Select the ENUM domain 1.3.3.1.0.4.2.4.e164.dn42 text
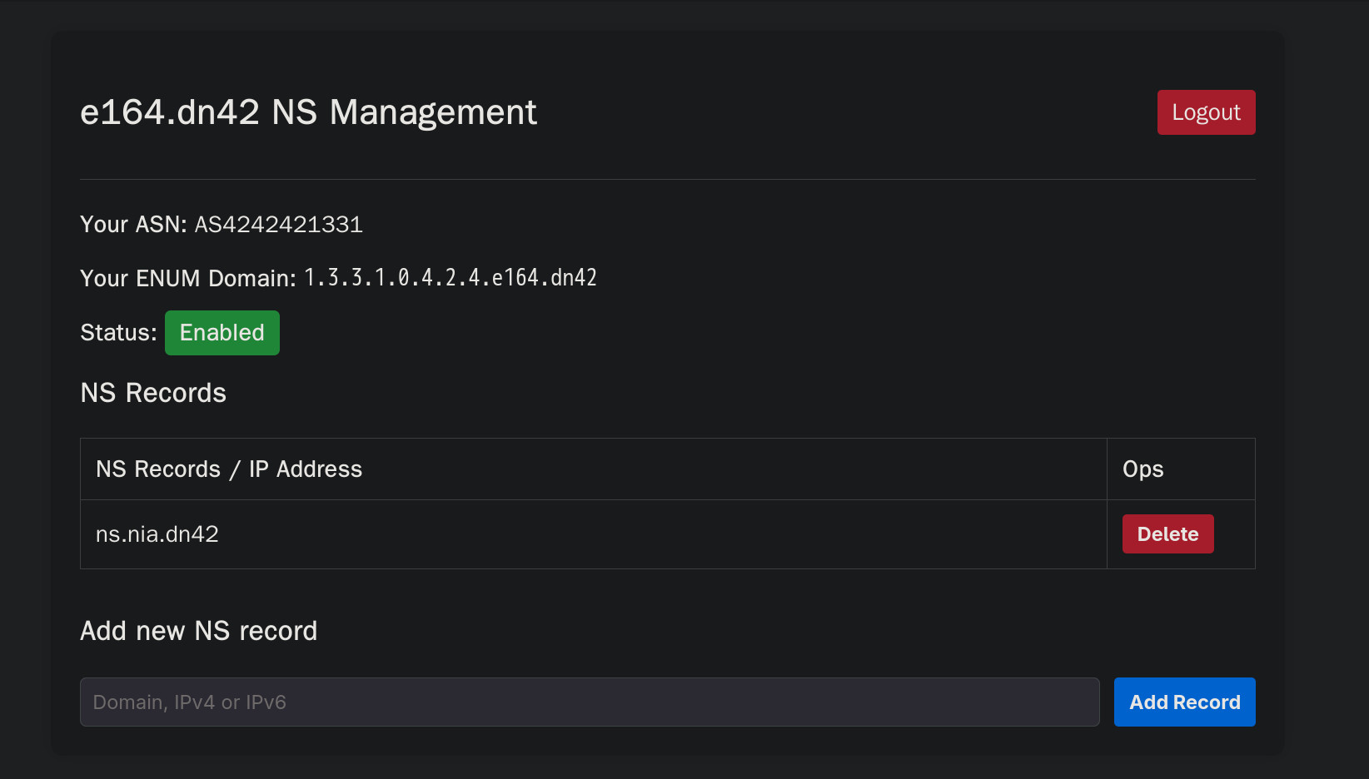The image size is (1369, 779). click(451, 278)
